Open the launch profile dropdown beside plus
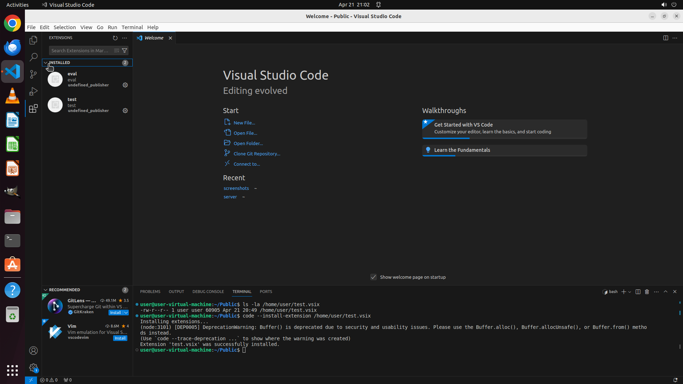Viewport: 683px width, 384px height. tap(630, 292)
